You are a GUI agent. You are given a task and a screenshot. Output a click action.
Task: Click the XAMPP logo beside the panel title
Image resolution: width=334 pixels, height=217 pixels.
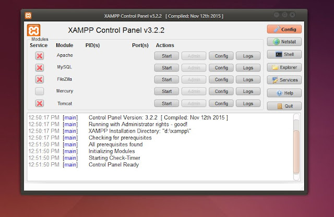point(33,30)
